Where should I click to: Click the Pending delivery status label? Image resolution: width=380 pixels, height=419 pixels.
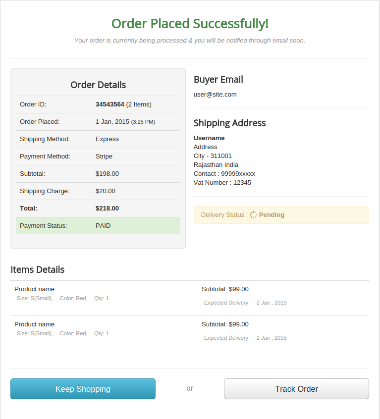pyautogui.click(x=271, y=215)
